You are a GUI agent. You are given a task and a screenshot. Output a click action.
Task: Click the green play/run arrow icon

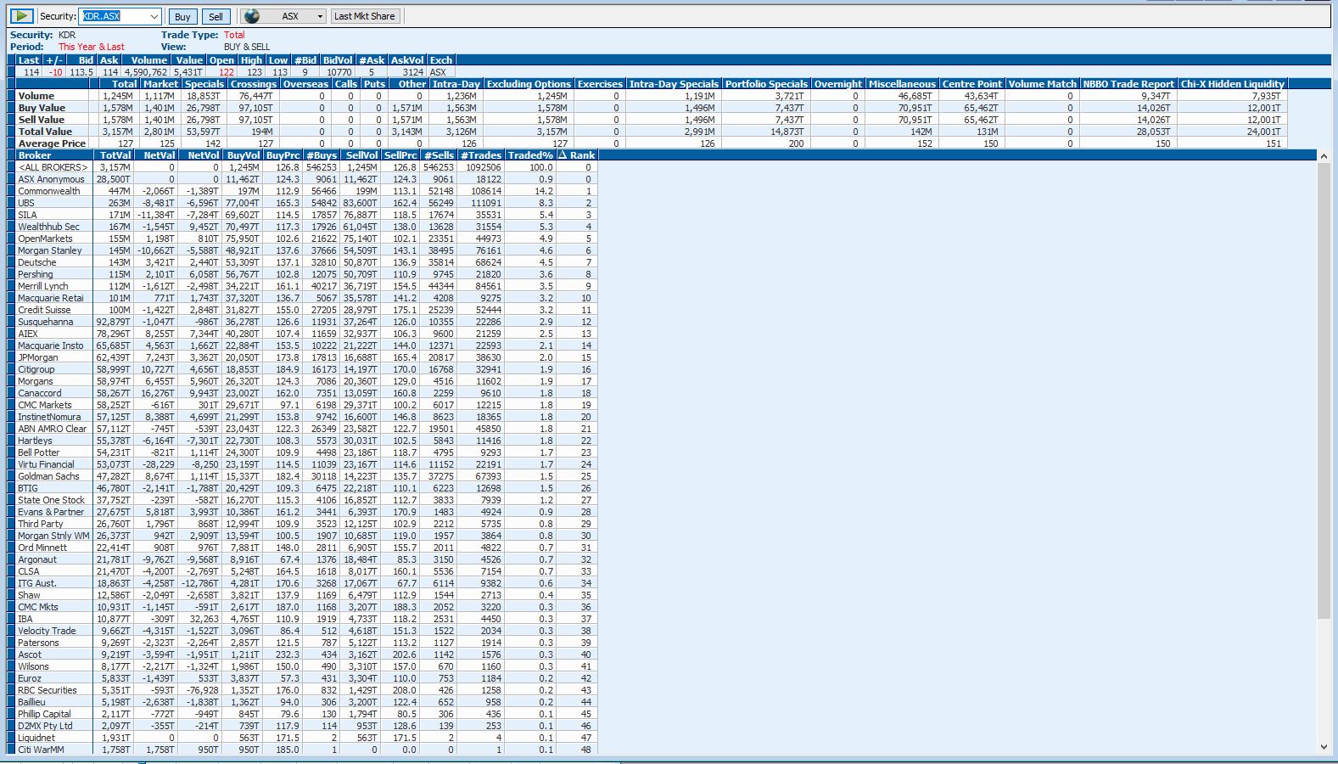point(21,16)
